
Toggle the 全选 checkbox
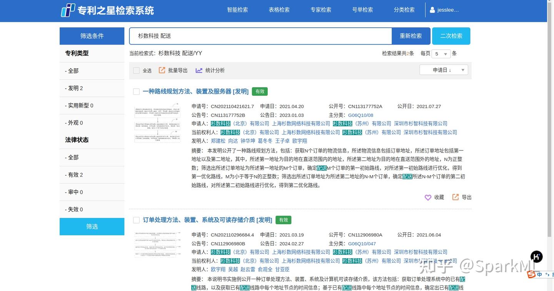point(136,71)
